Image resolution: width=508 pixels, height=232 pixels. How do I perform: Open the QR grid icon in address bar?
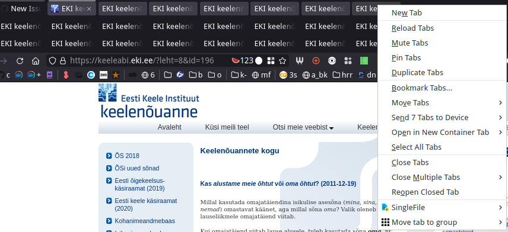(x=271, y=60)
